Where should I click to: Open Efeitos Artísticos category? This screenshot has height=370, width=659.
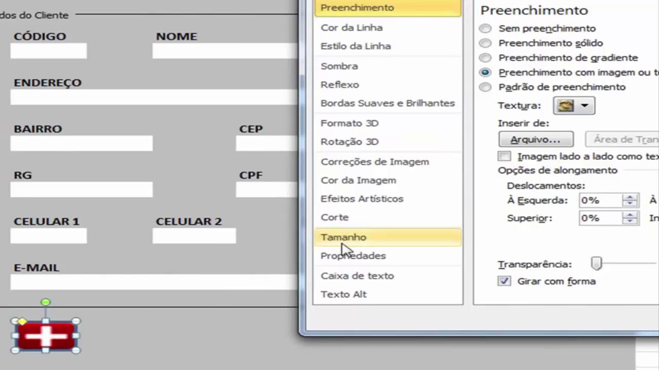[388, 199]
